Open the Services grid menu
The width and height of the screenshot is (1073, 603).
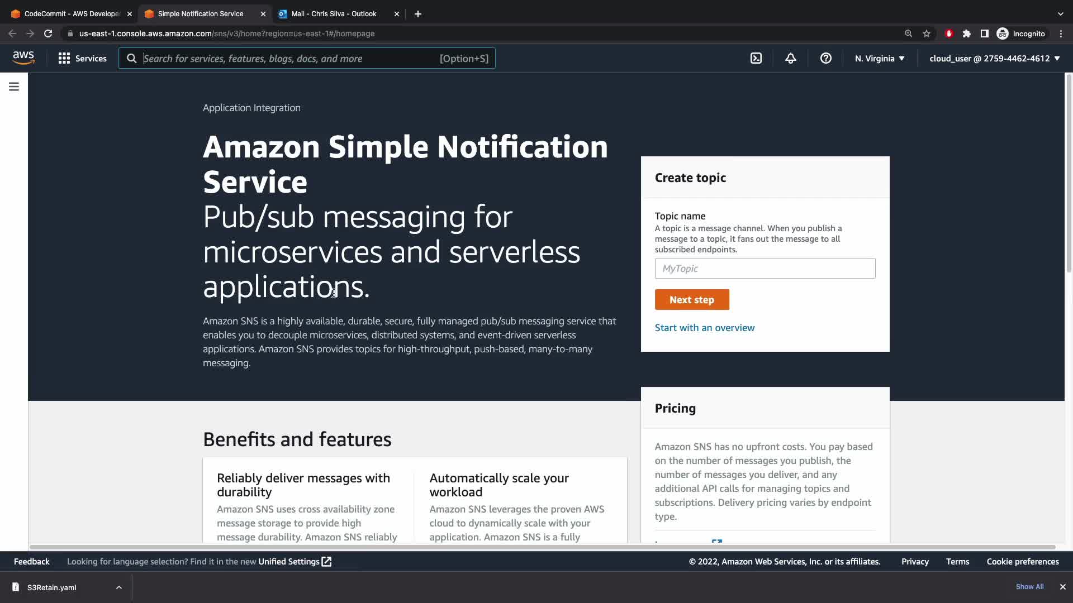pyautogui.click(x=82, y=58)
